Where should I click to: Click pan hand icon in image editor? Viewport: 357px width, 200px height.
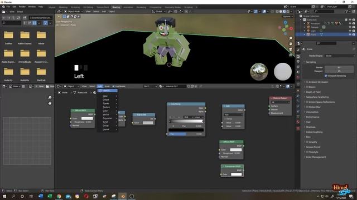50,103
